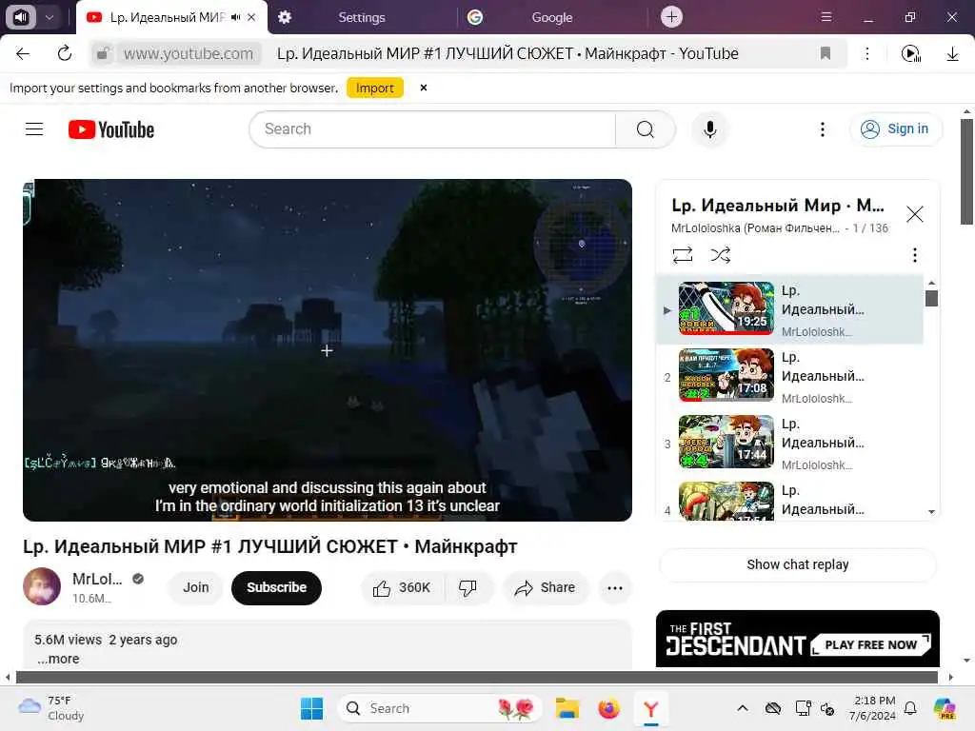
Task: Go to the YouTube home logo
Action: point(111,129)
